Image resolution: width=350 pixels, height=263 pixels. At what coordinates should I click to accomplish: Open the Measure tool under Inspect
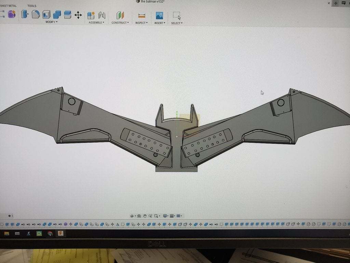(x=141, y=16)
